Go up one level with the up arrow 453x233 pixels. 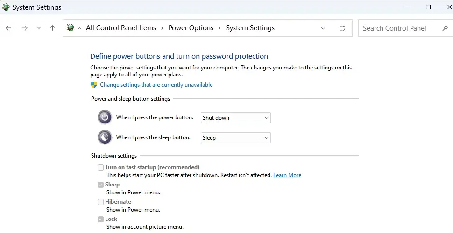[x=52, y=28]
